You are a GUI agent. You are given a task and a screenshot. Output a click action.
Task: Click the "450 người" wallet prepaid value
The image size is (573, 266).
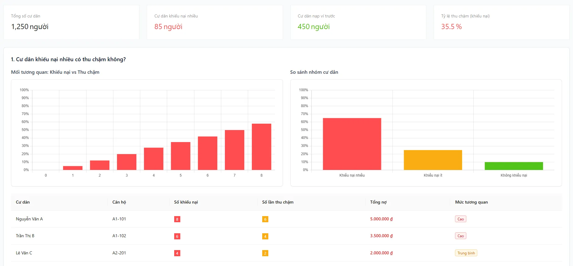tap(314, 27)
